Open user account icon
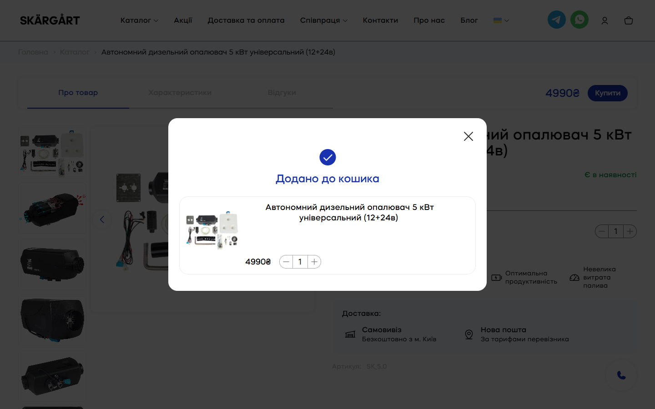This screenshot has width=655, height=409. click(605, 20)
